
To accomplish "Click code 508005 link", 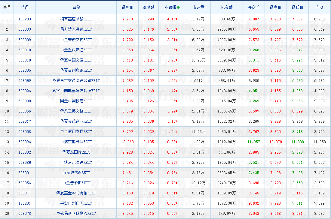I will [x=25, y=70].
